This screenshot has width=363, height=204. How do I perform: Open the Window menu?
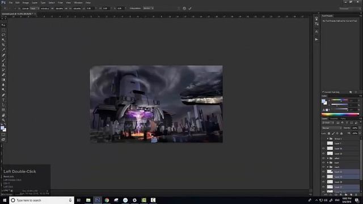coord(78,2)
